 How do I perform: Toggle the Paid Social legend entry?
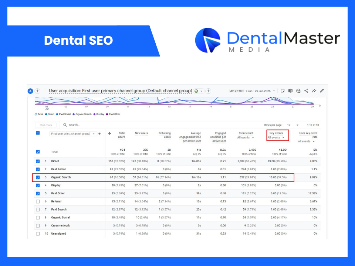point(63,114)
